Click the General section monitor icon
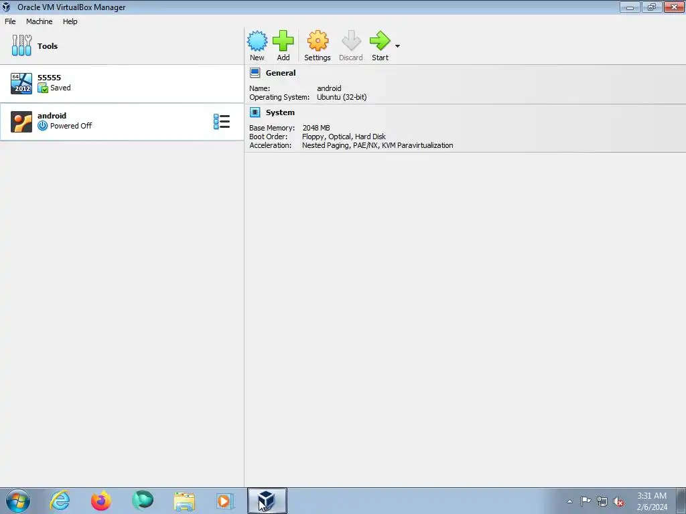Screen dimensions: 686x514 pos(255,73)
